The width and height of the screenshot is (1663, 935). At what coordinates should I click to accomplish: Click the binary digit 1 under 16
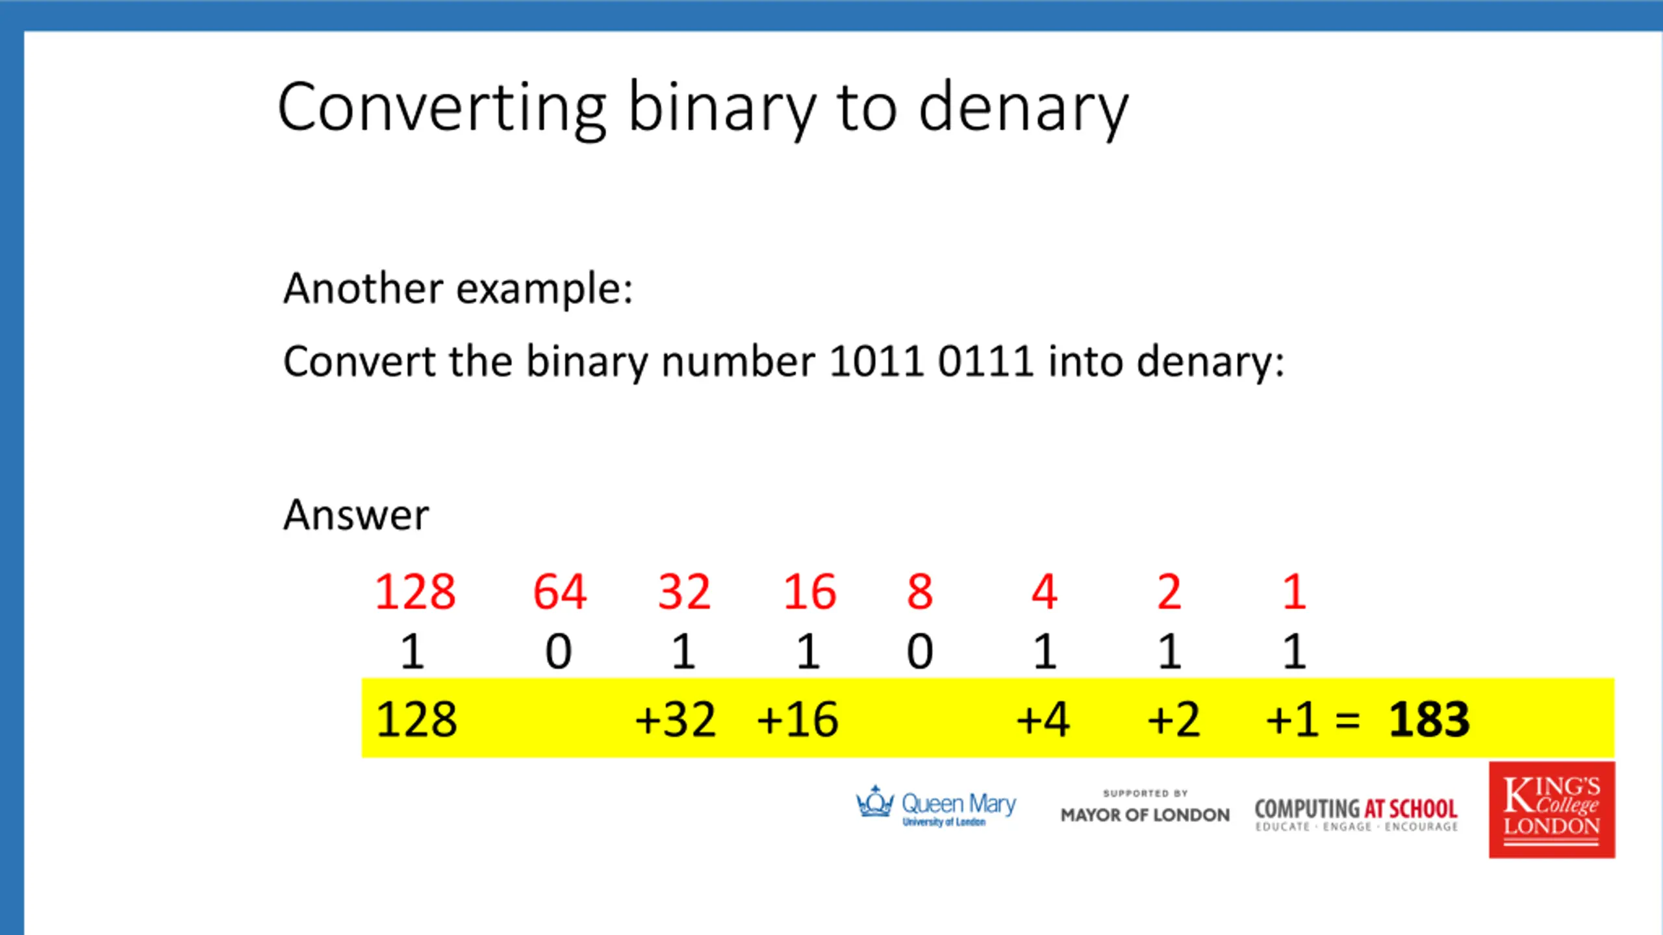(x=808, y=651)
